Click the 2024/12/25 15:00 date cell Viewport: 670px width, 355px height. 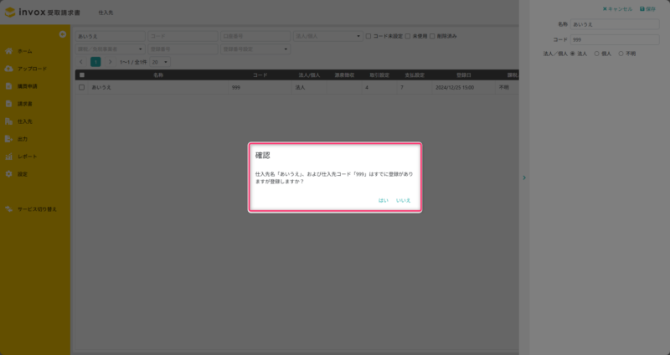click(464, 87)
